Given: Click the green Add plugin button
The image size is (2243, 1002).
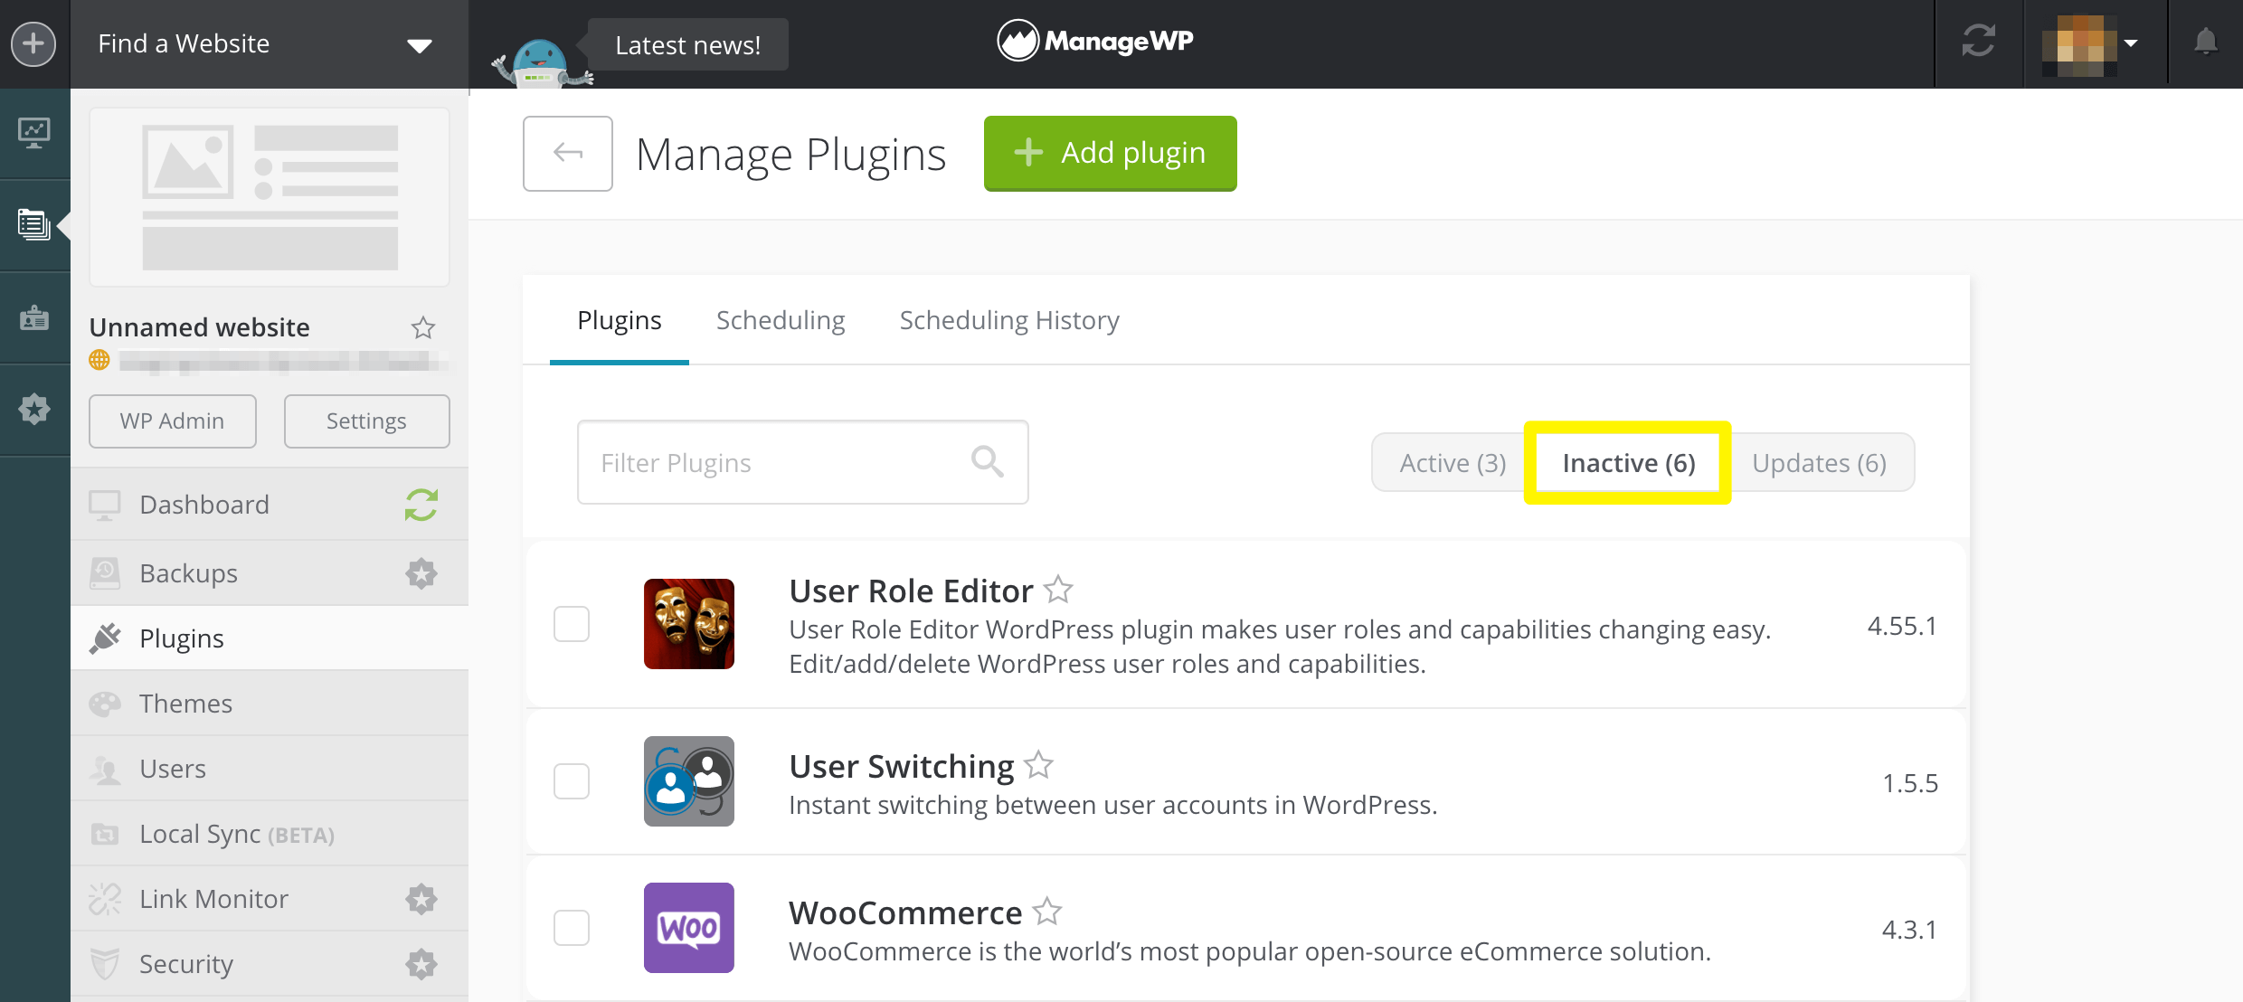Looking at the screenshot, I should click(x=1110, y=153).
